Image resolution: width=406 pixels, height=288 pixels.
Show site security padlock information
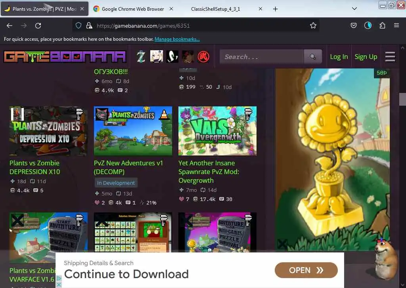point(89,25)
